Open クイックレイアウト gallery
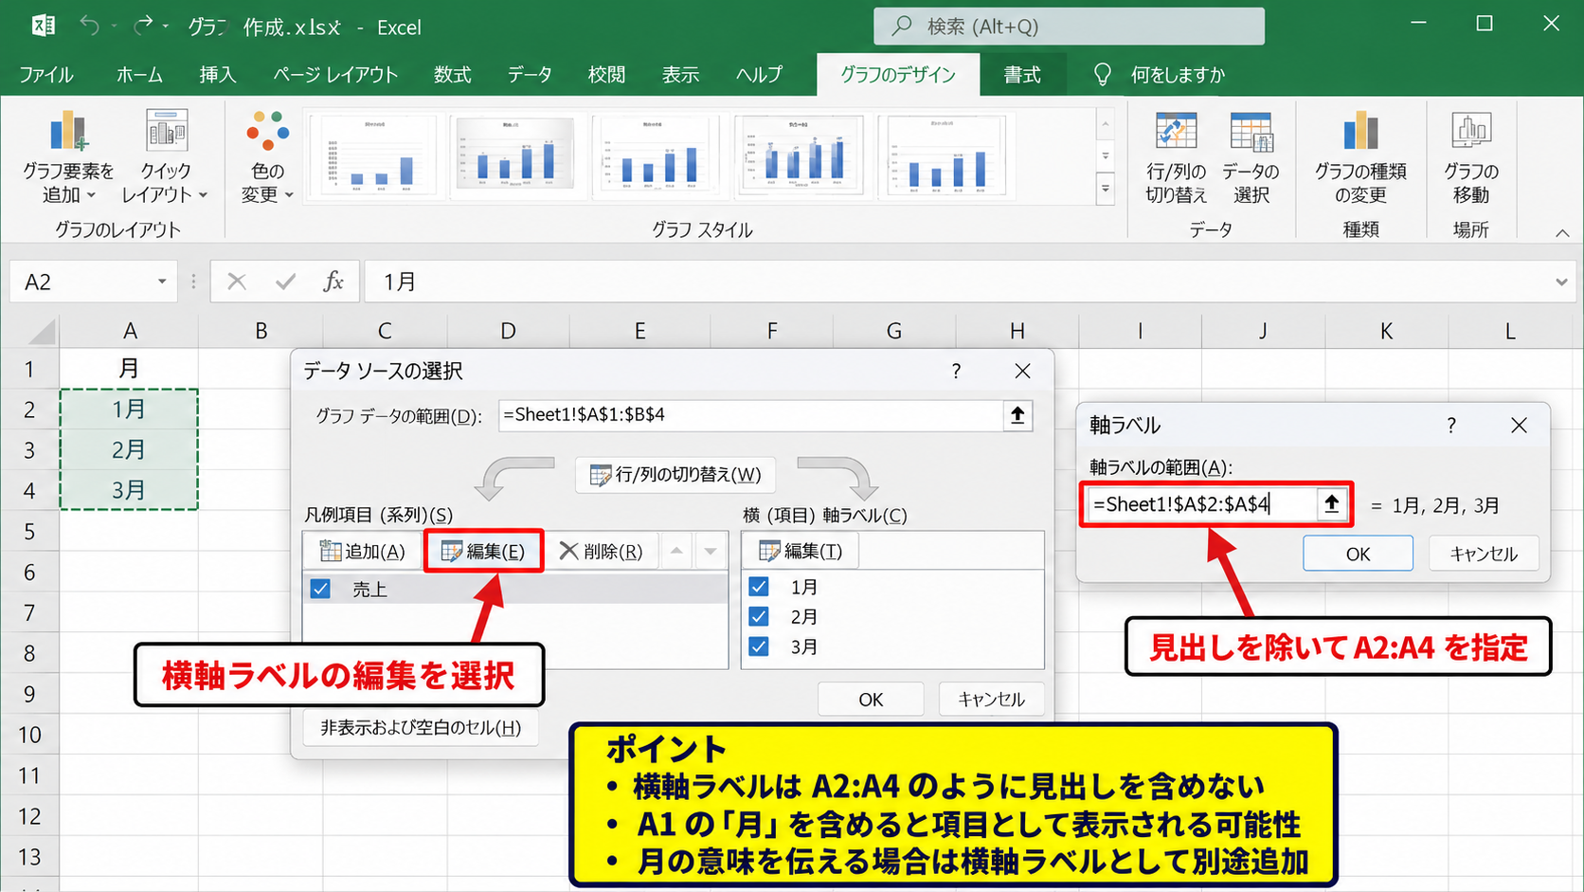 point(166,156)
